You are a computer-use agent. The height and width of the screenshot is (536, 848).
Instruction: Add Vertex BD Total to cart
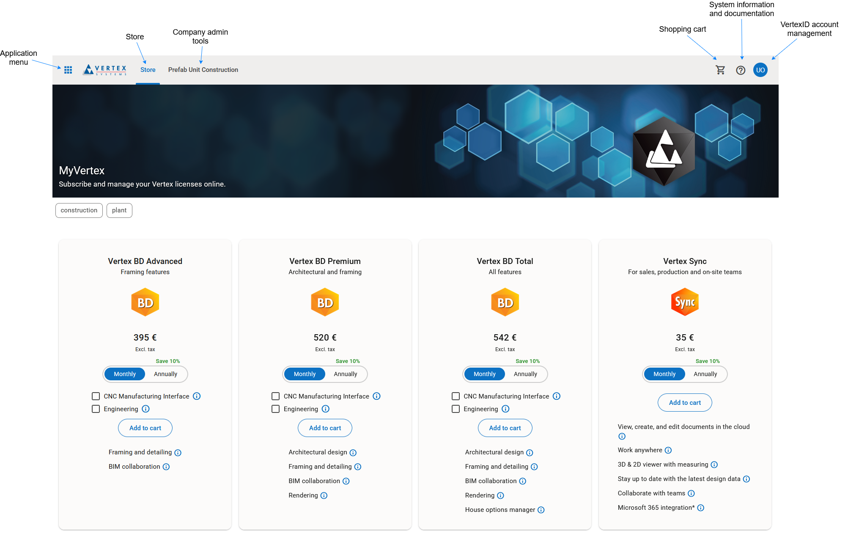[505, 428]
